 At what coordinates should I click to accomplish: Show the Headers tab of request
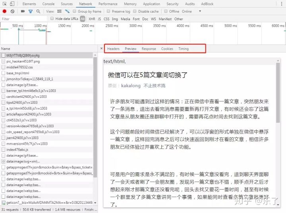point(113,49)
